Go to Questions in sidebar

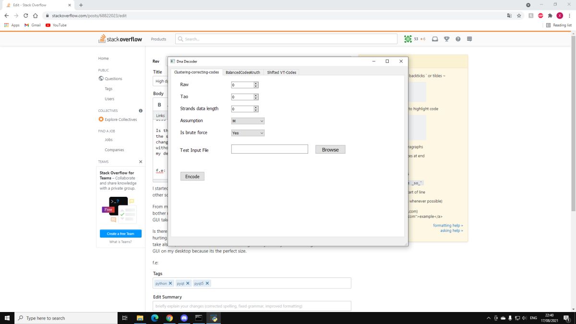coord(113,79)
